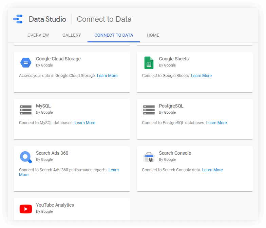Follow the MySQL Learn More link
This screenshot has width=266, height=228.
(x=85, y=123)
